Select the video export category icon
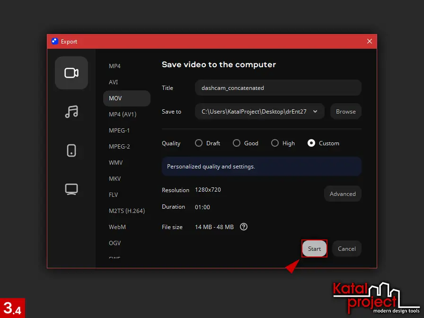The image size is (424, 318). 71,73
